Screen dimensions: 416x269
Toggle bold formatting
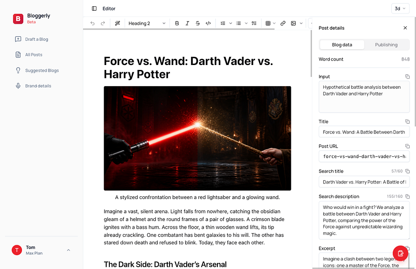click(x=177, y=23)
